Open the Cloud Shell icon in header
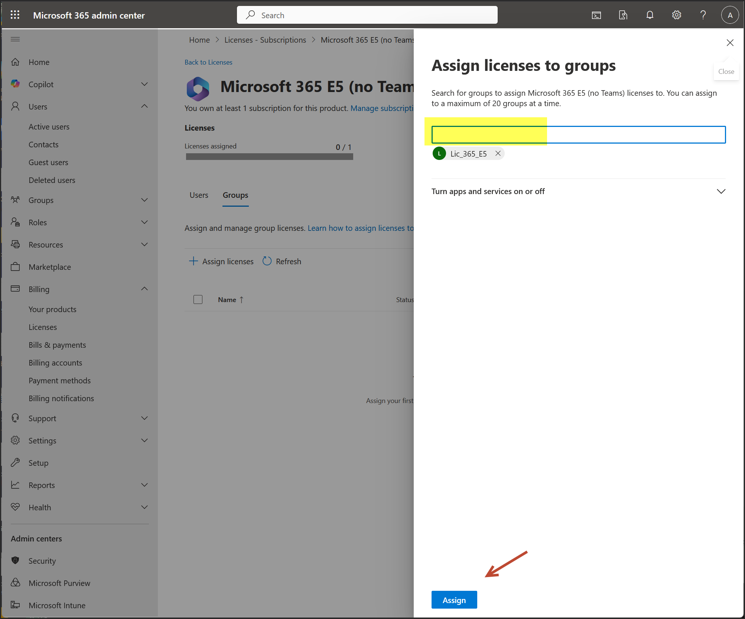Screen dimensions: 745x619 (x=596, y=15)
